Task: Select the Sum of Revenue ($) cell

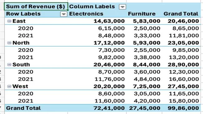Action: pos(36,6)
